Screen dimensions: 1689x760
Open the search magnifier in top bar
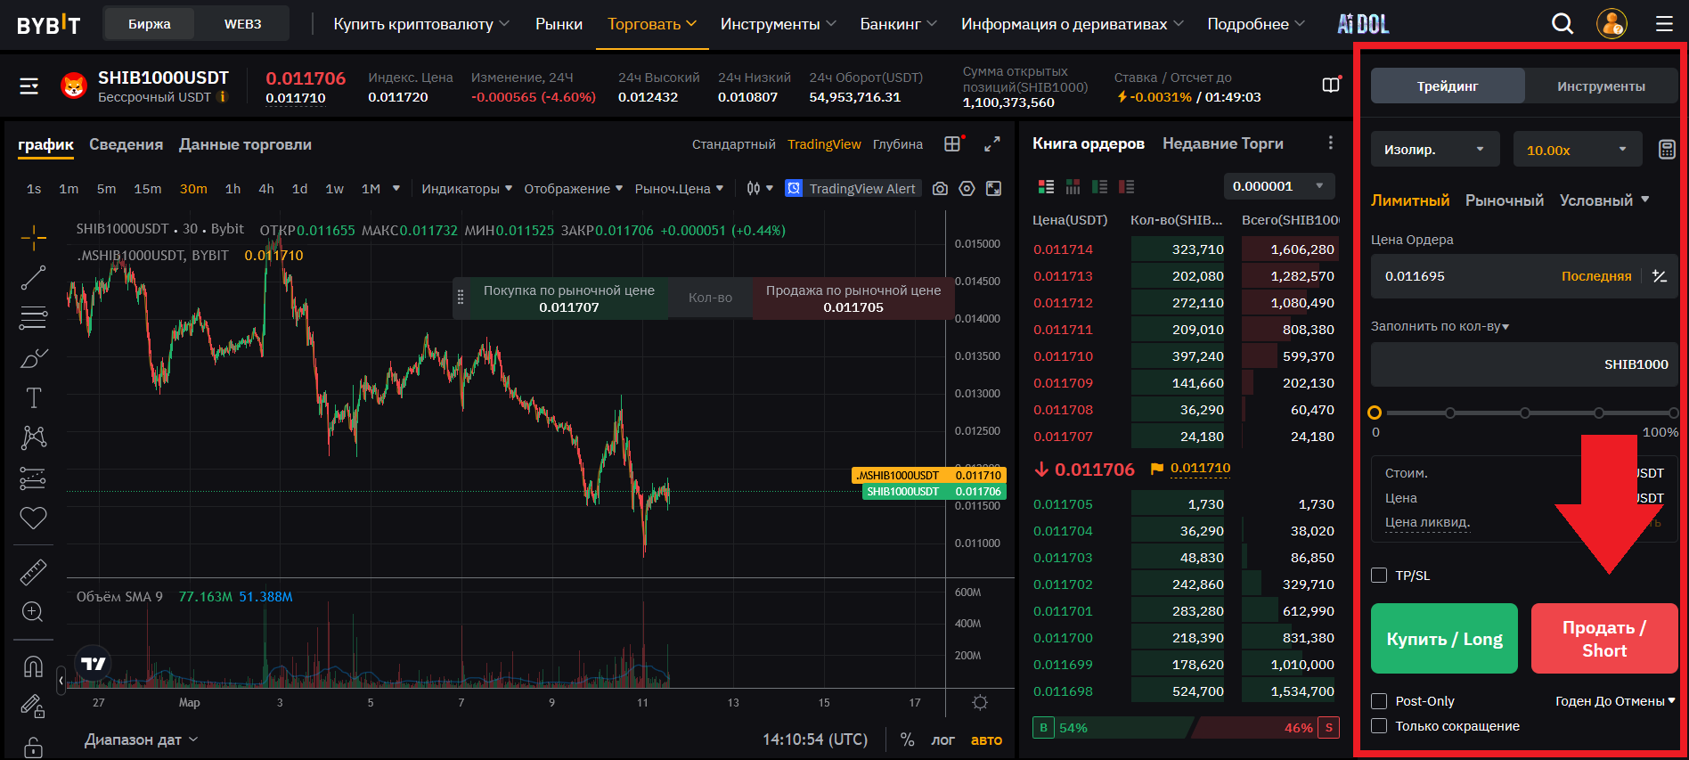point(1562,24)
